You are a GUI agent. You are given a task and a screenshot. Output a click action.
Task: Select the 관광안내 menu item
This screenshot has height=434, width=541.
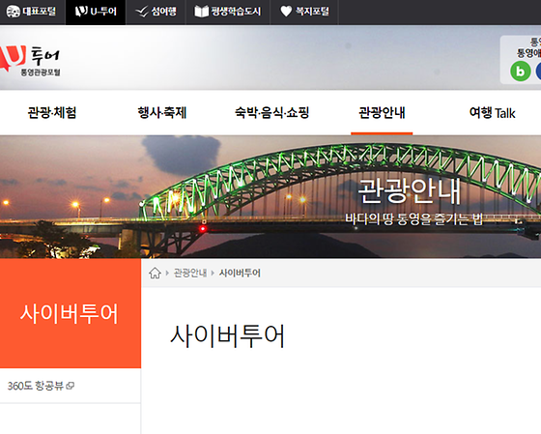(x=382, y=112)
